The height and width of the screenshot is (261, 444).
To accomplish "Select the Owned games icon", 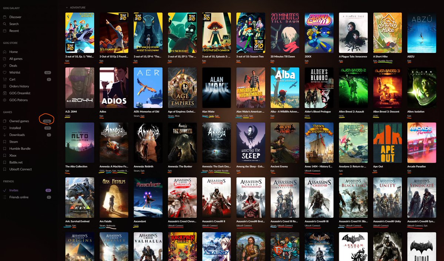I will point(4,121).
